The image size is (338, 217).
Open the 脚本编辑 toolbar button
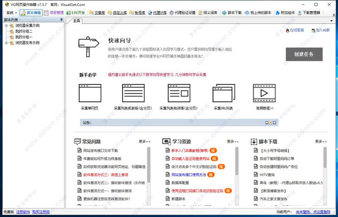[x=31, y=13]
